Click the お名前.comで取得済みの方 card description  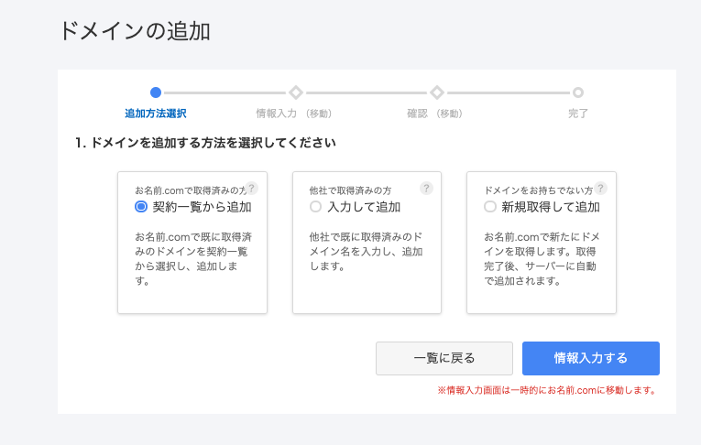point(192,258)
